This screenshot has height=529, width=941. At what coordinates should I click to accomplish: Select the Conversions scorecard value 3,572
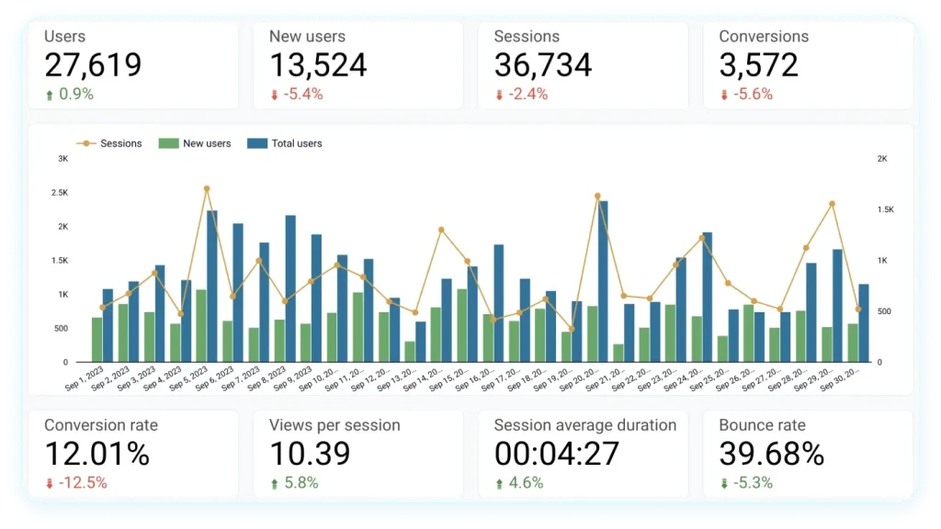[x=758, y=65]
